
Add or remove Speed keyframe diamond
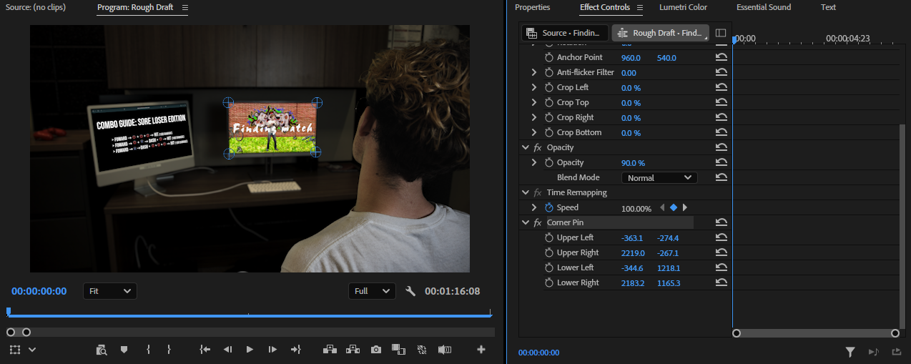click(x=674, y=207)
